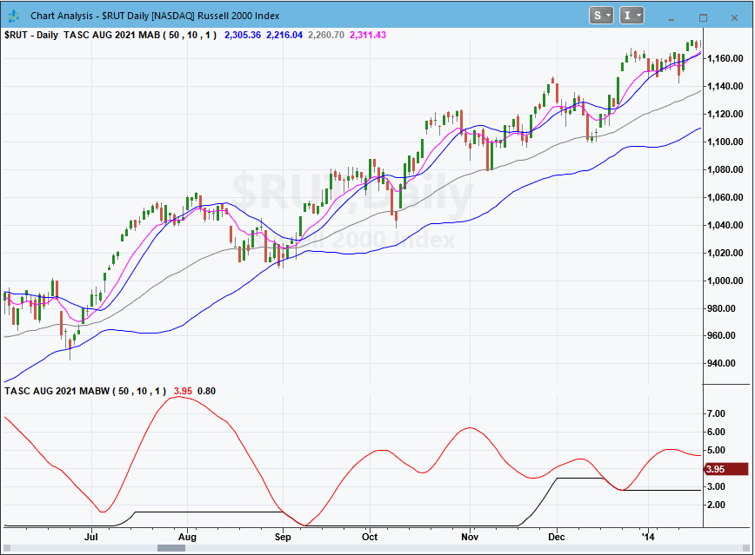Click the scrollbar left arrow button
Image resolution: width=755 pixels, height=555 pixels.
[7, 548]
